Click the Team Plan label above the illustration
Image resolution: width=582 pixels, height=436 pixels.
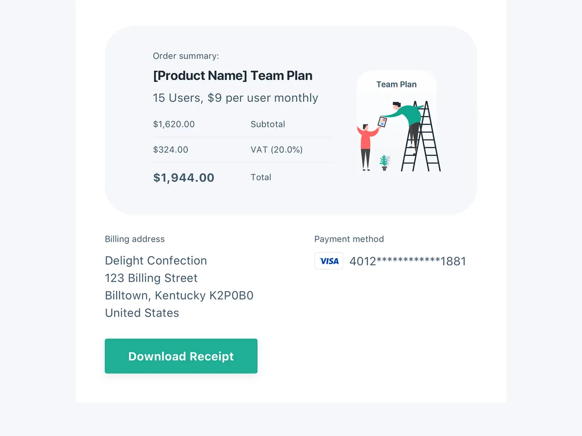(x=396, y=84)
